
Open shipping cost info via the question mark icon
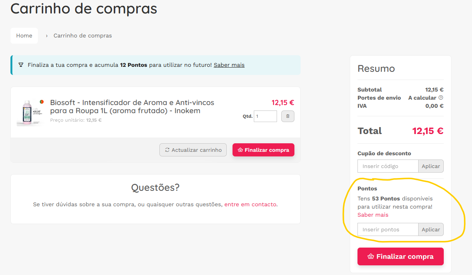pyautogui.click(x=441, y=98)
